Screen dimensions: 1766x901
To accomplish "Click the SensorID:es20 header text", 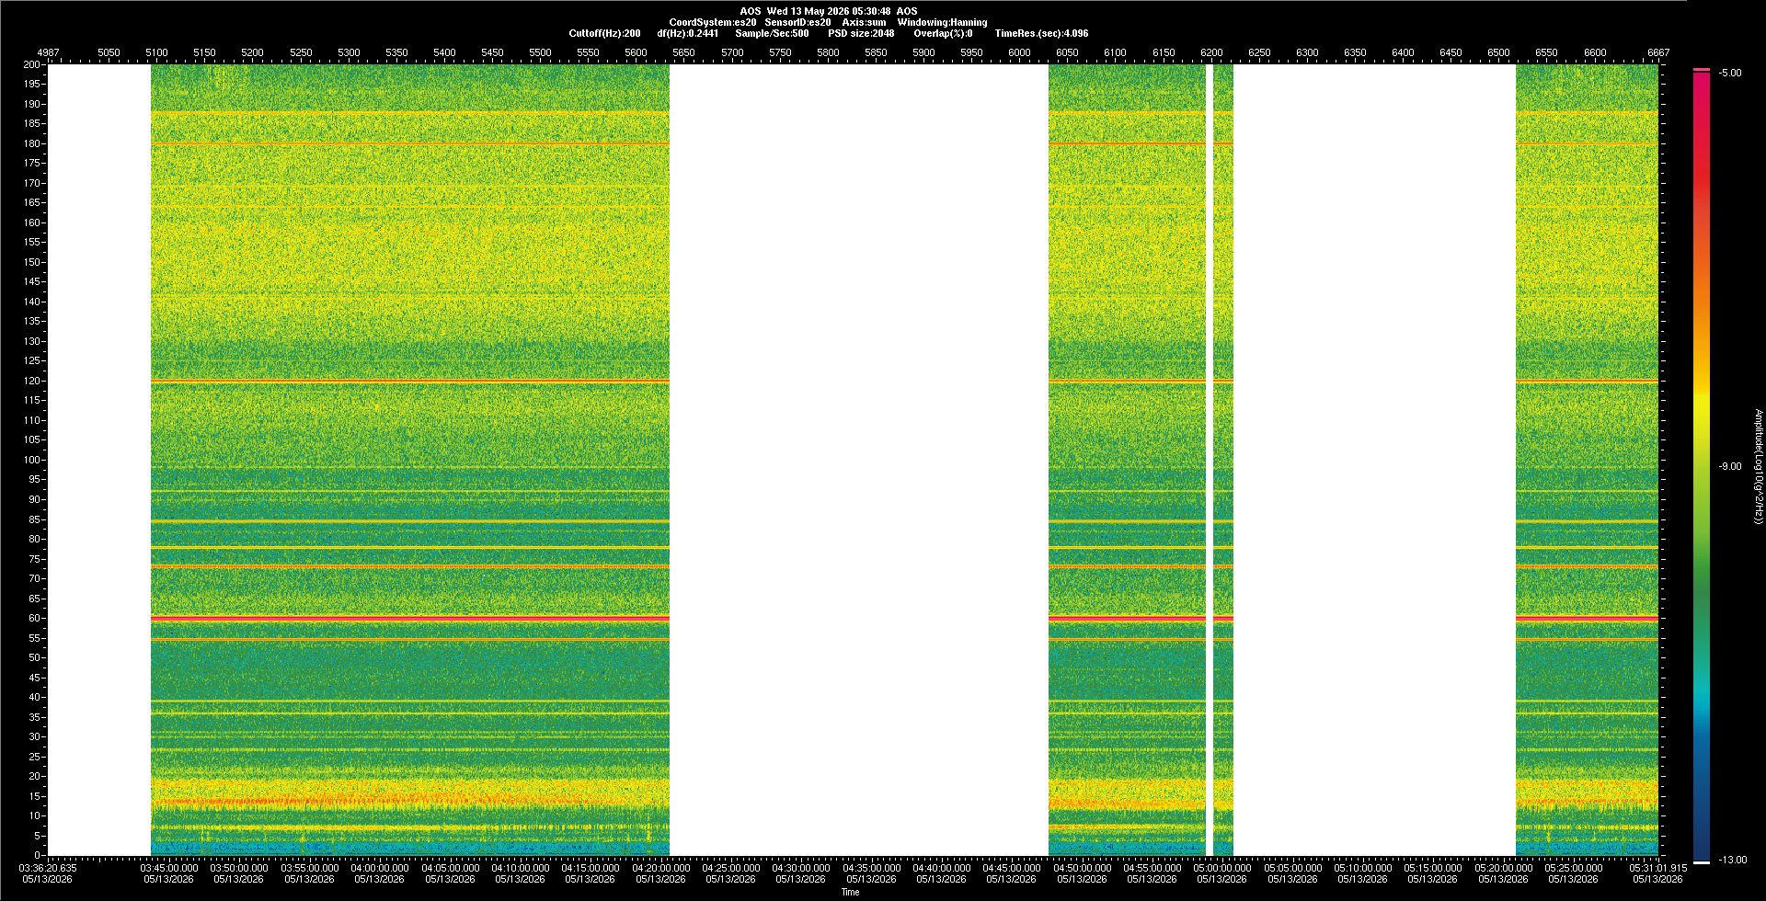I will pos(797,22).
